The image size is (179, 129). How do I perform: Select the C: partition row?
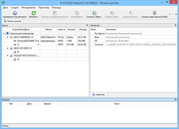point(18,44)
